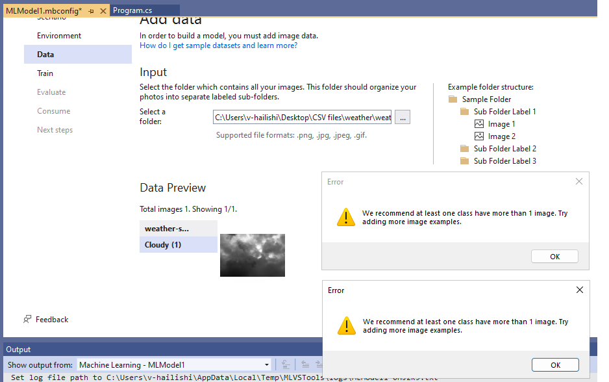Click the Select a folder path field
The image size is (609, 382).
click(302, 116)
